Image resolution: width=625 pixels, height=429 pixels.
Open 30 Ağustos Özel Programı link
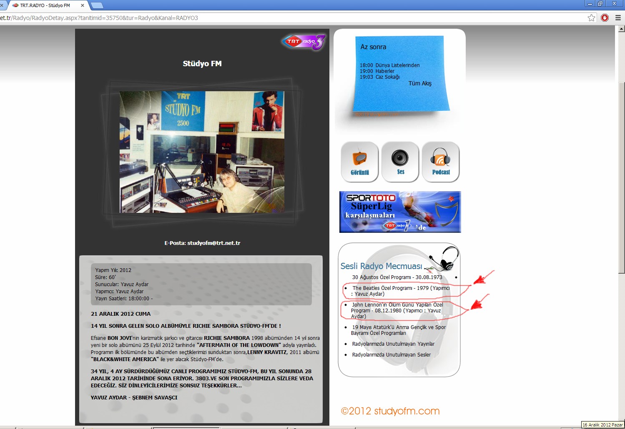click(x=397, y=277)
